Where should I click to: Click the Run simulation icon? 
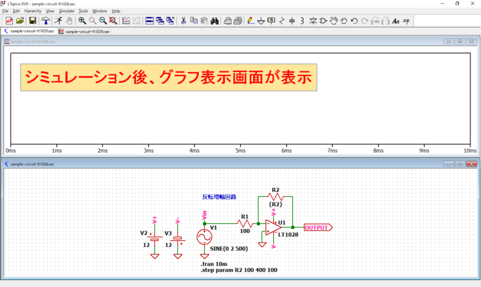(x=58, y=21)
